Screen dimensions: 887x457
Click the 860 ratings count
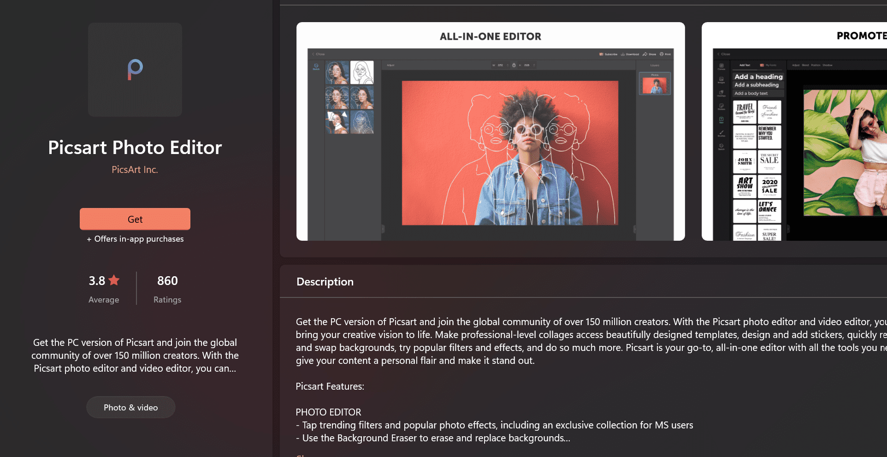pos(167,280)
